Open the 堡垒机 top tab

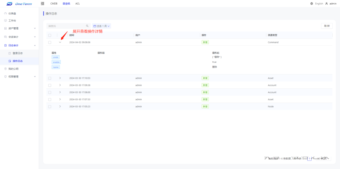tap(66, 3)
